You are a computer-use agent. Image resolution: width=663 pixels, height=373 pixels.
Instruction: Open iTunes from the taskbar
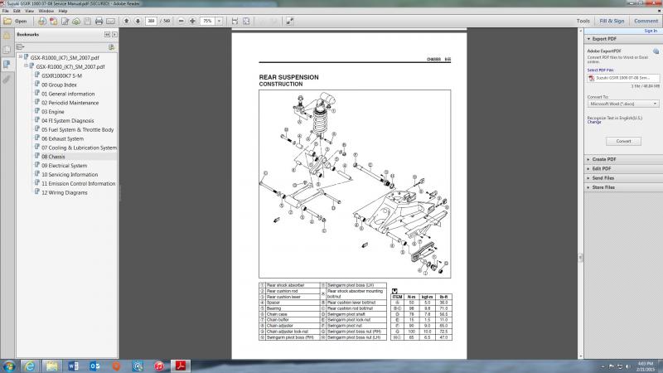(159, 366)
